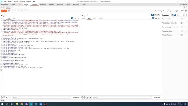Open send options gear next to Send
Viewport: 188px width, 106px height.
coord(9,11)
